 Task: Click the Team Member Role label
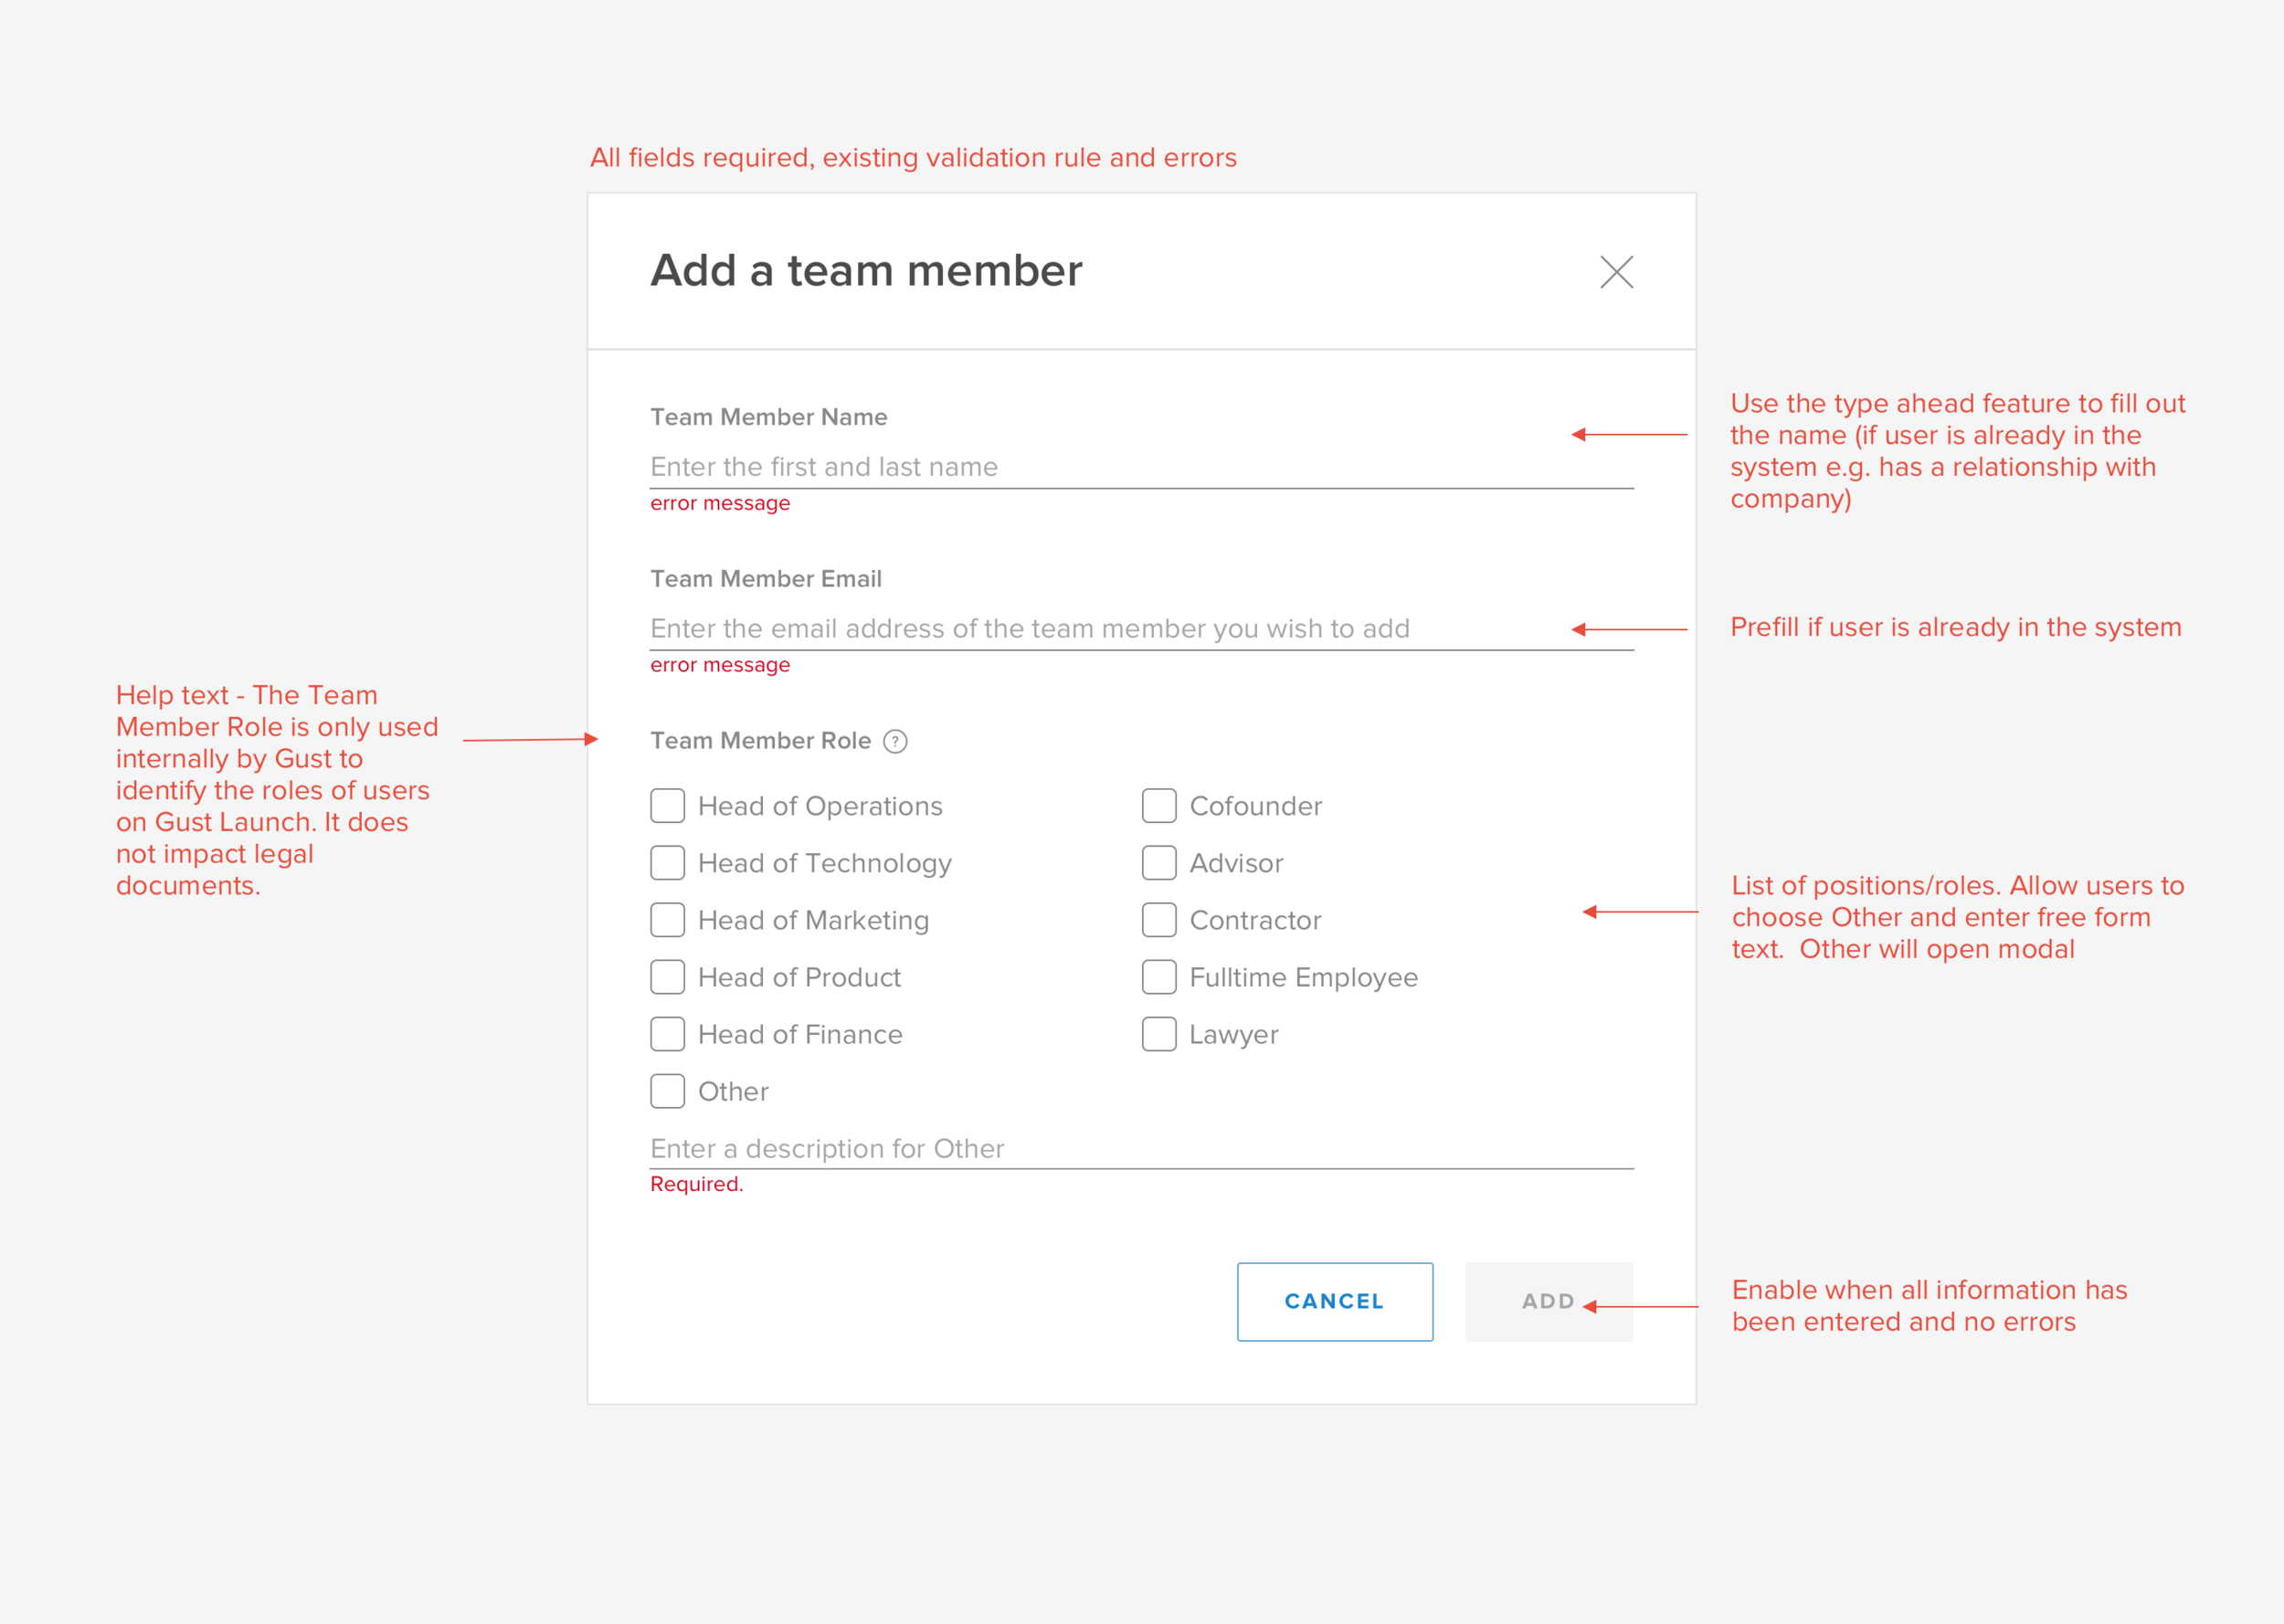760,741
